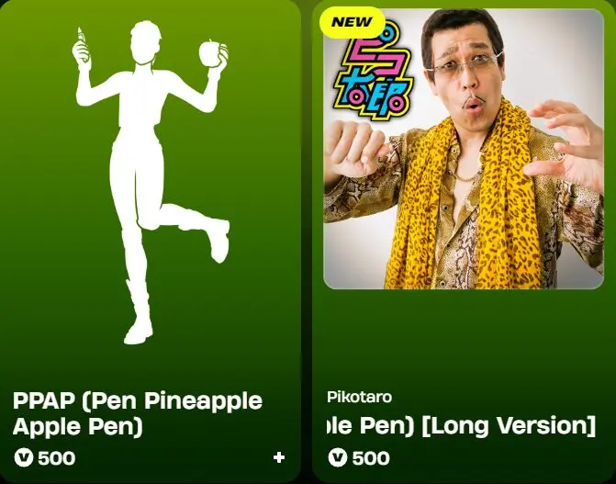This screenshot has width=616, height=484.
Task: Click V-Bucks coin icon on PPAP emote card
Action: click(x=24, y=457)
